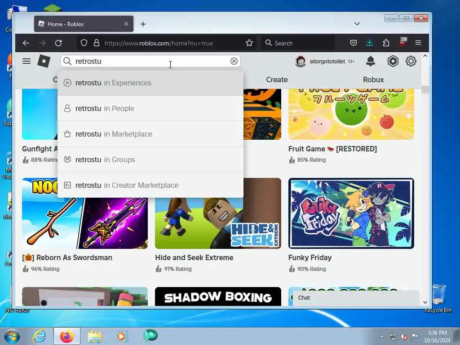Open the Robux navigation tab
Image resolution: width=460 pixels, height=345 pixels.
click(373, 80)
